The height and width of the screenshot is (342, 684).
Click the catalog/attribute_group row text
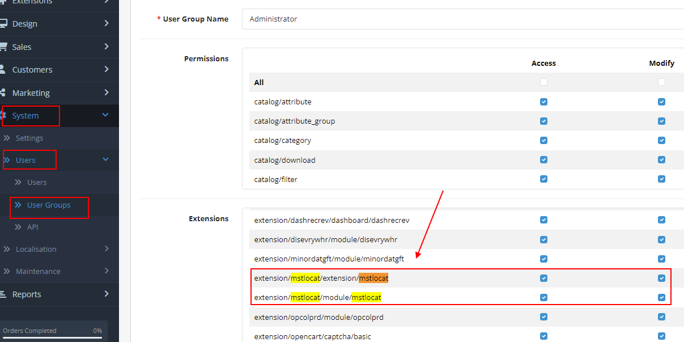pos(295,121)
